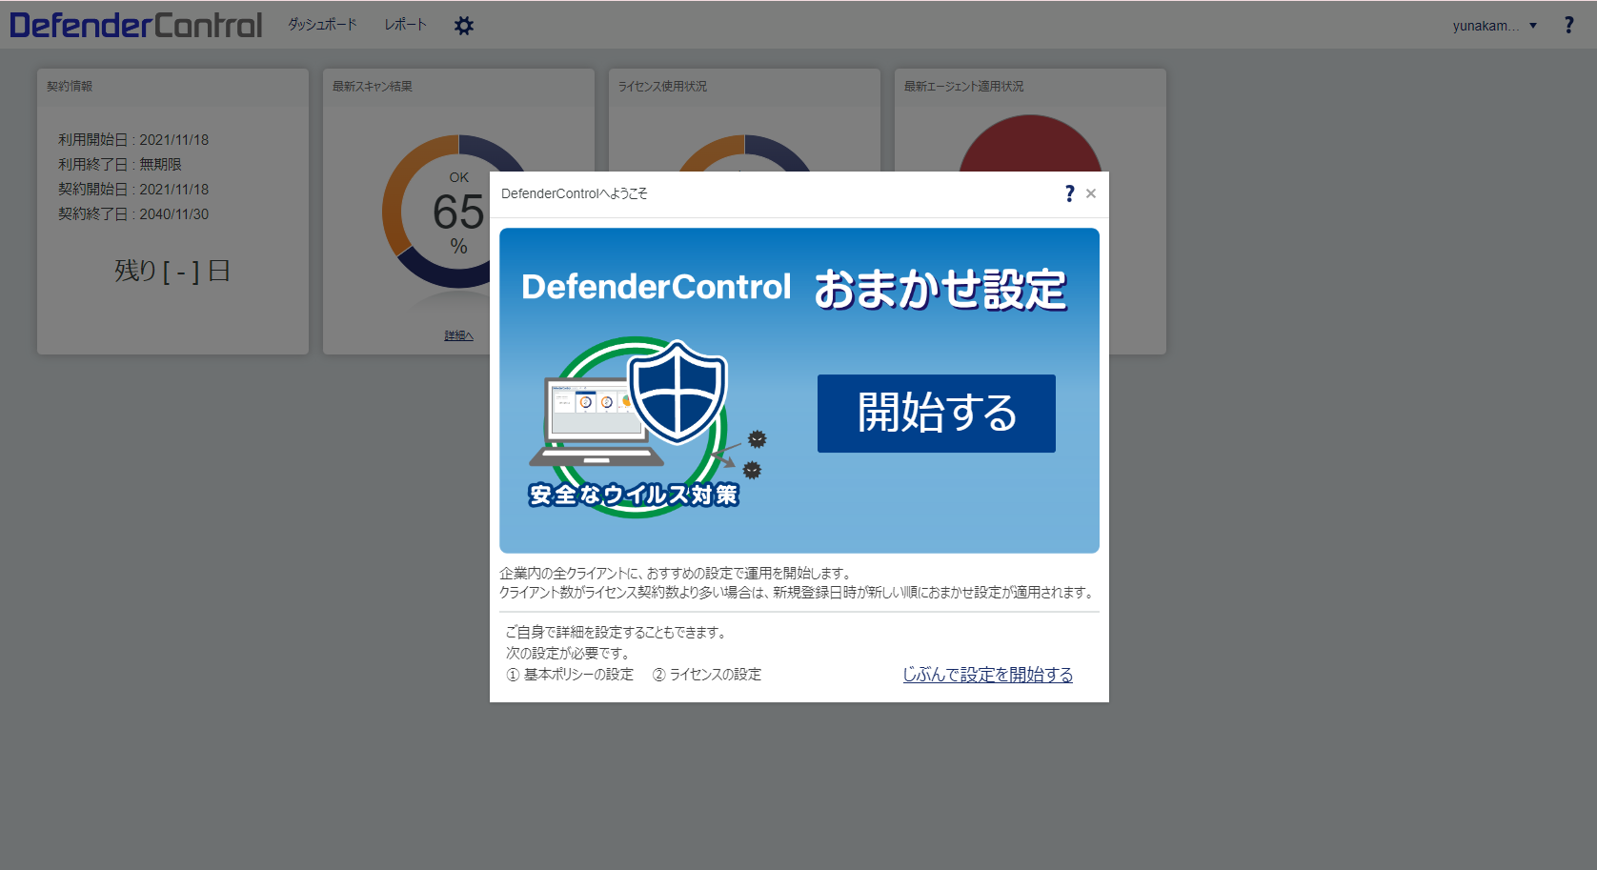
Task: Click the red pie chart in 最新エージェント適用状況
Action: tap(1030, 143)
